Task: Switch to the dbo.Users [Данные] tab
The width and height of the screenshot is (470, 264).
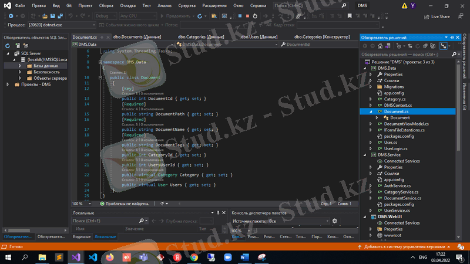Action: [258, 36]
